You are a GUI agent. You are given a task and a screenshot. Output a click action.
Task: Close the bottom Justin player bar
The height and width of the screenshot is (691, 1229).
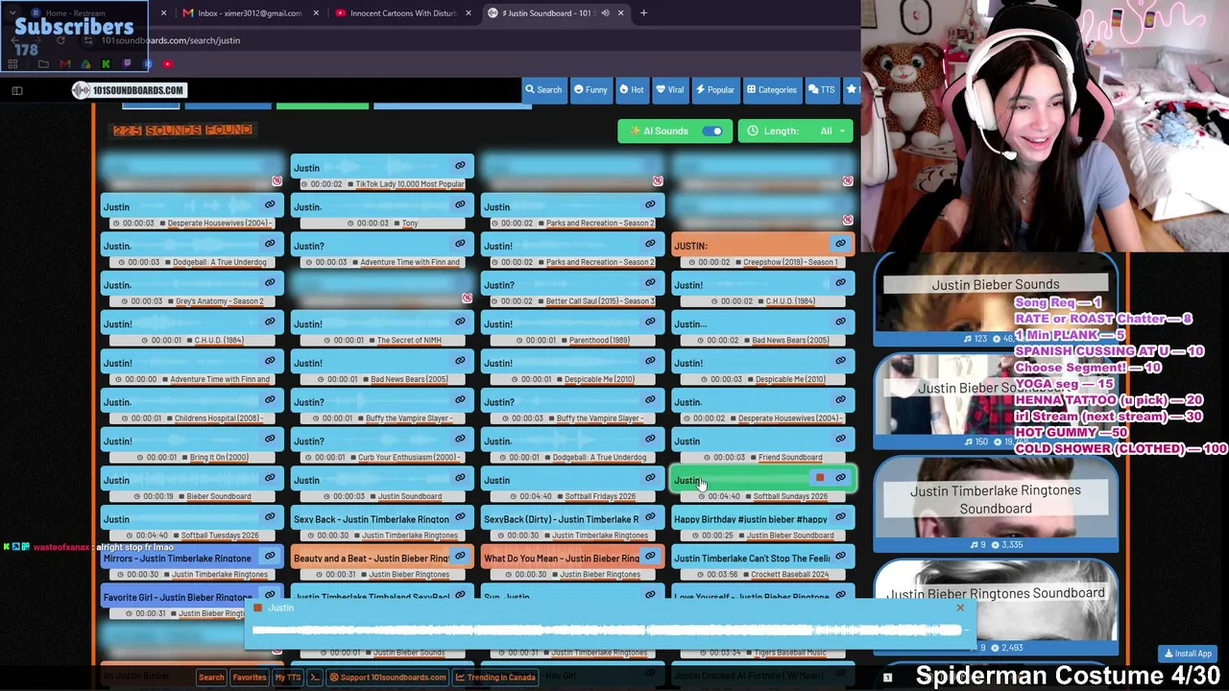click(959, 608)
